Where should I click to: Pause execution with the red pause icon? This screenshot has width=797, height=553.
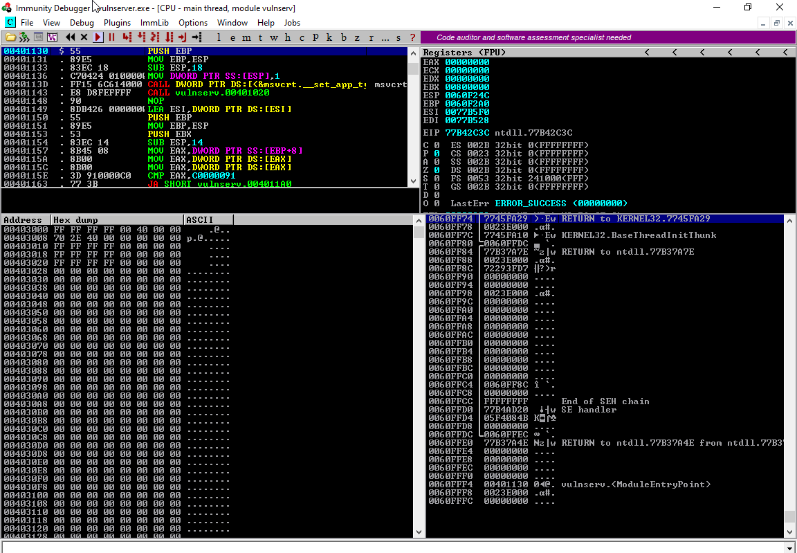[111, 37]
